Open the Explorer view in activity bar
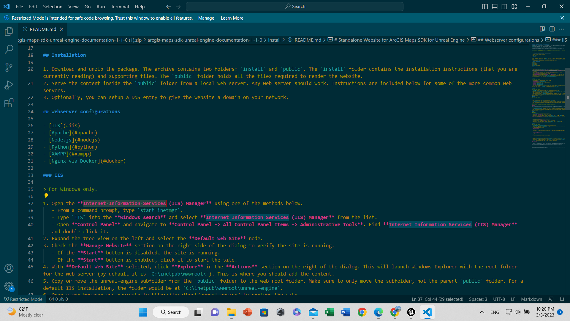 9,31
